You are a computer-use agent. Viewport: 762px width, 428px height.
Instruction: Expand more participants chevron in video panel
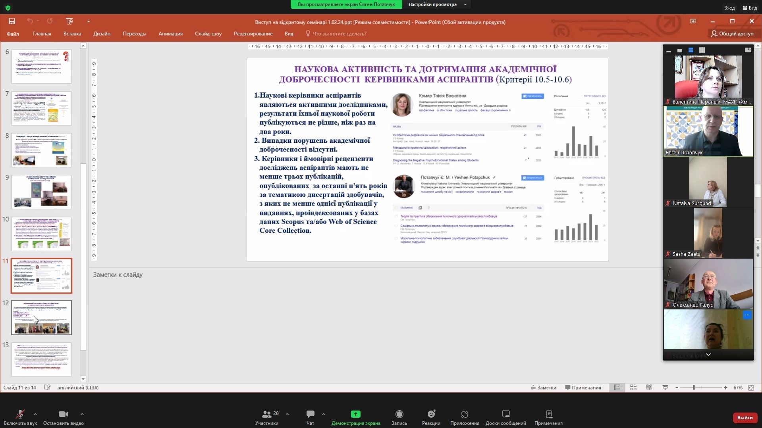708,355
